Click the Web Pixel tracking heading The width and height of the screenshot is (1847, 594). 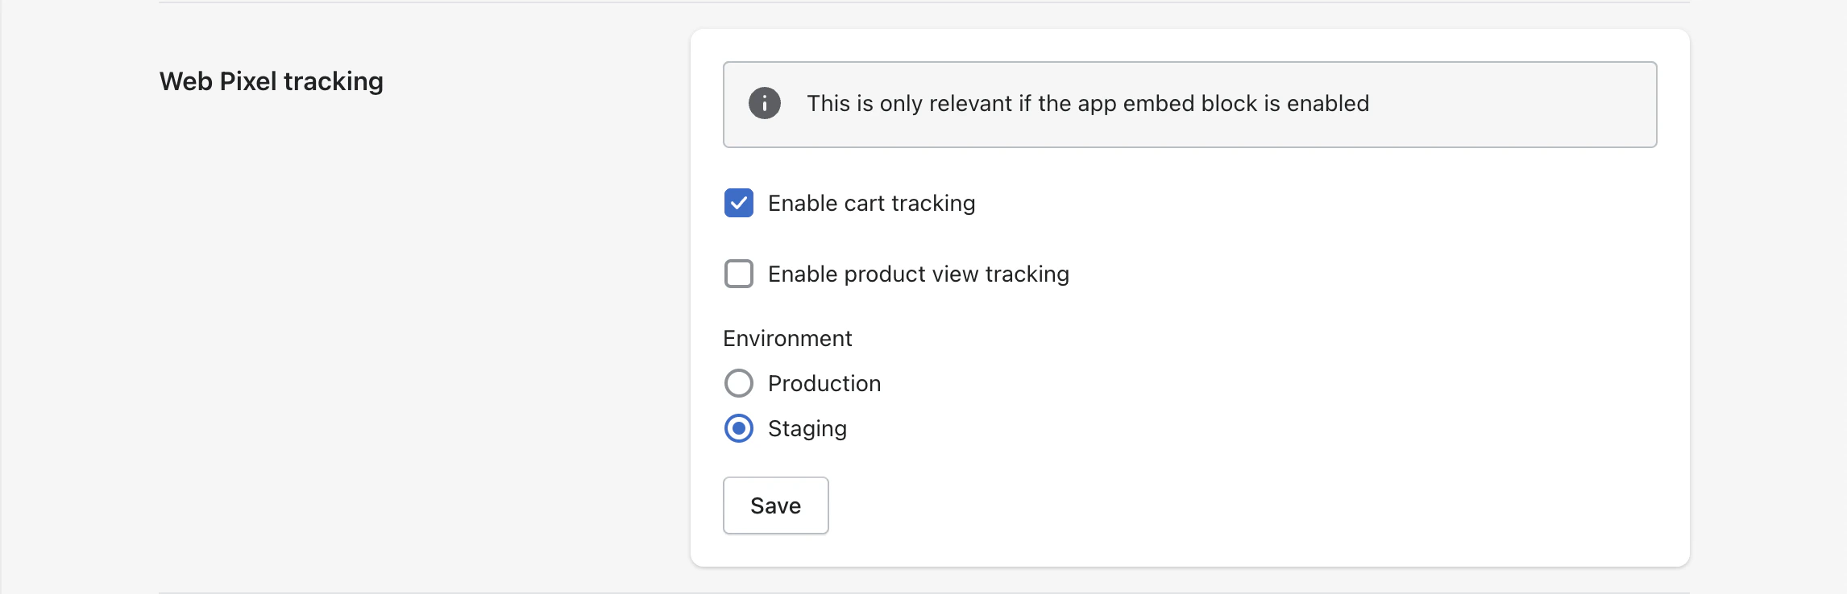pyautogui.click(x=271, y=80)
